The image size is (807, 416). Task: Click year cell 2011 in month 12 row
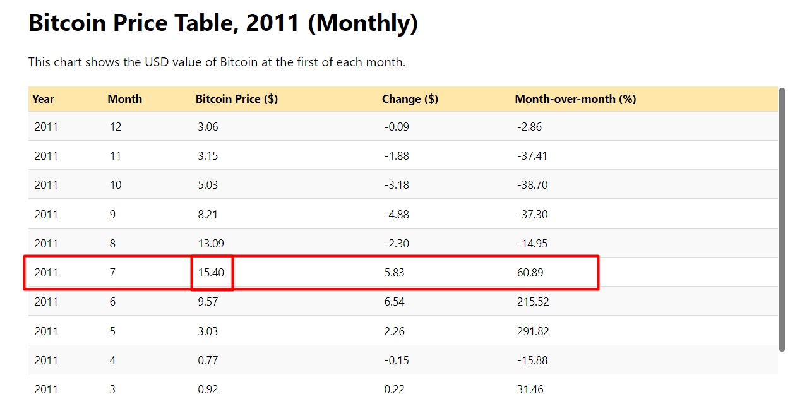coord(46,127)
